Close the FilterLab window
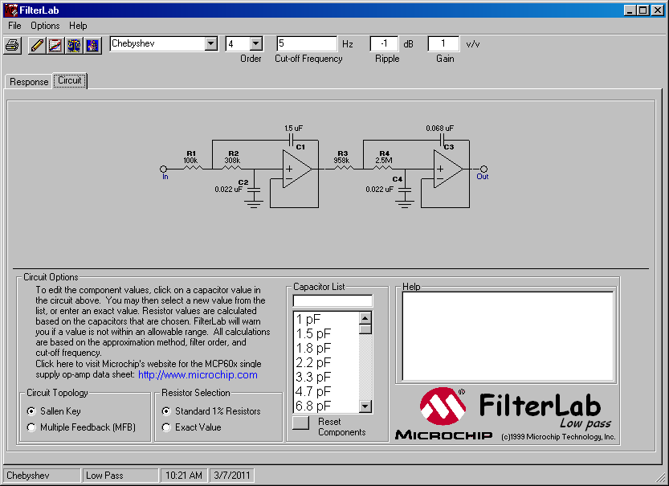Viewport: 669px width, 486px height. [x=658, y=10]
